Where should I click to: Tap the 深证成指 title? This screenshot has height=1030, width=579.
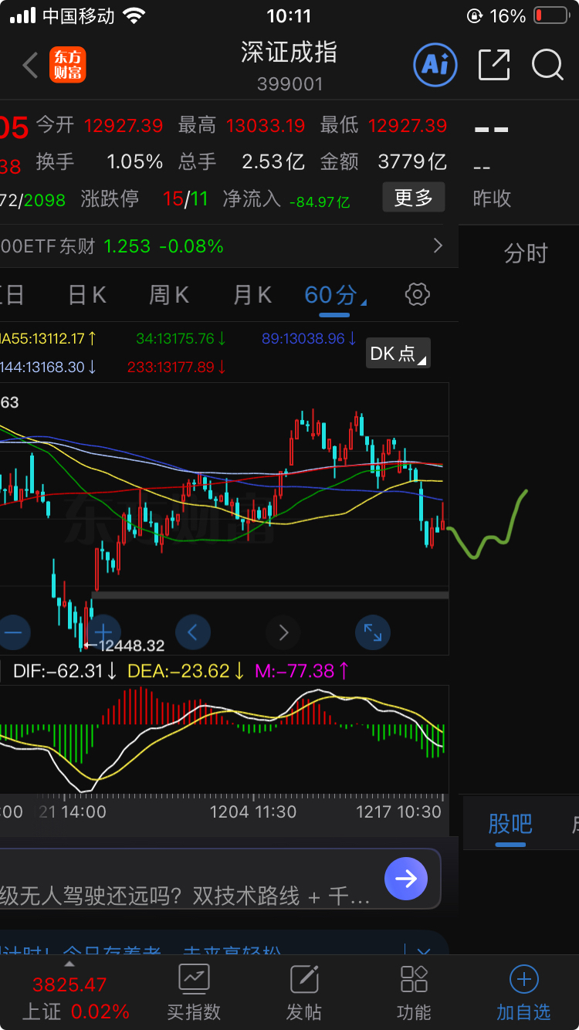[x=289, y=53]
